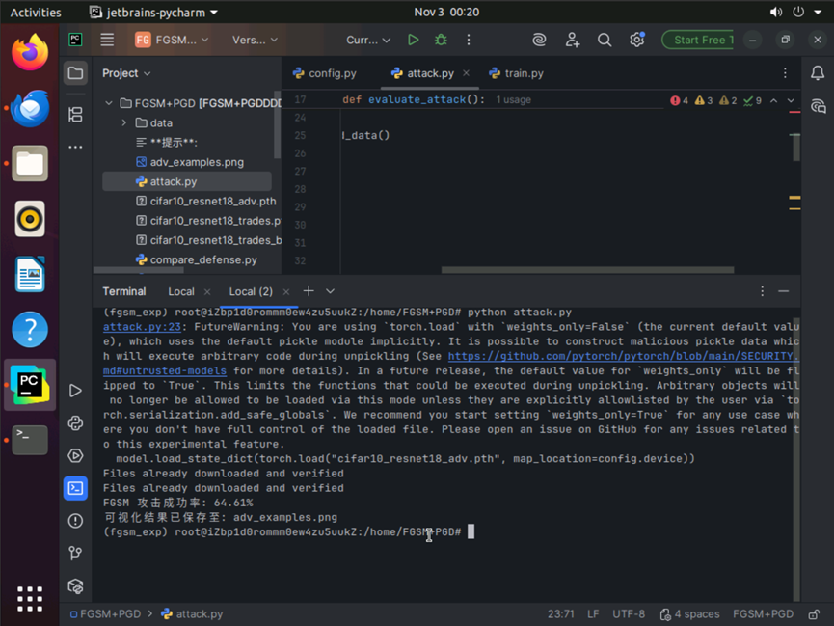Toggle the Terminal tool window button
Screen dimensions: 834x626
[x=75, y=488]
